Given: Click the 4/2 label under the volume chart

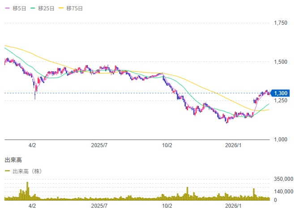Looking at the screenshot, I should point(32,206).
